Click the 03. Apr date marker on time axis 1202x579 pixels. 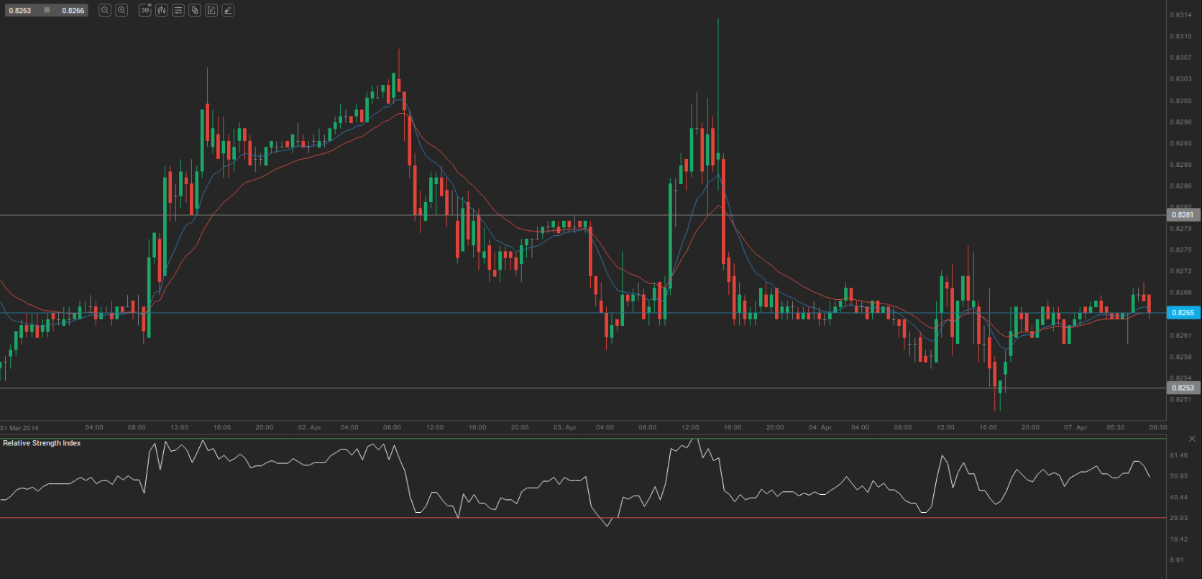tap(565, 427)
